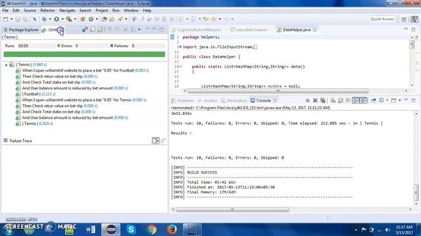Toggle Show Failures Only in JUnit view
Screen dimensions: 421x236
[x=85, y=29]
